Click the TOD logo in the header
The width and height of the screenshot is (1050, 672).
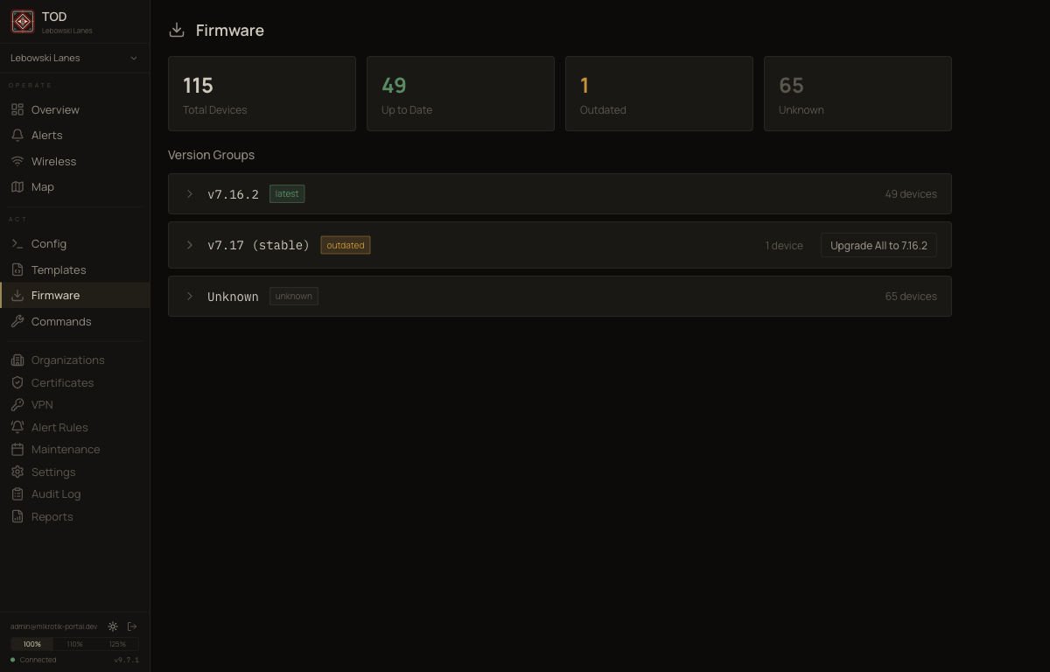coord(23,21)
